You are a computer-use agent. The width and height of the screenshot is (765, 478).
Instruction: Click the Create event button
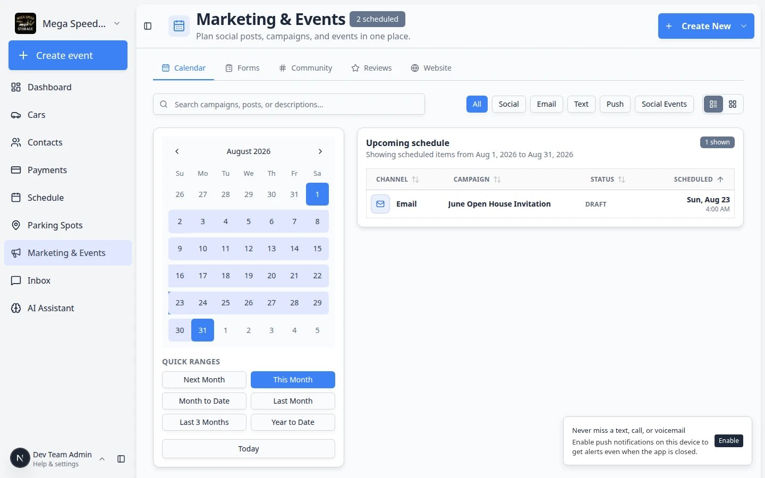68,55
